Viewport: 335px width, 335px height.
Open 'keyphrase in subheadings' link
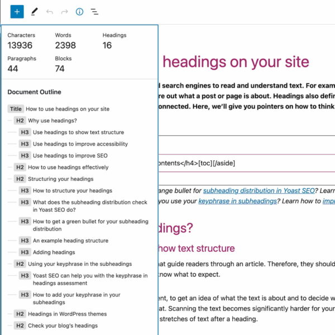coord(238,201)
